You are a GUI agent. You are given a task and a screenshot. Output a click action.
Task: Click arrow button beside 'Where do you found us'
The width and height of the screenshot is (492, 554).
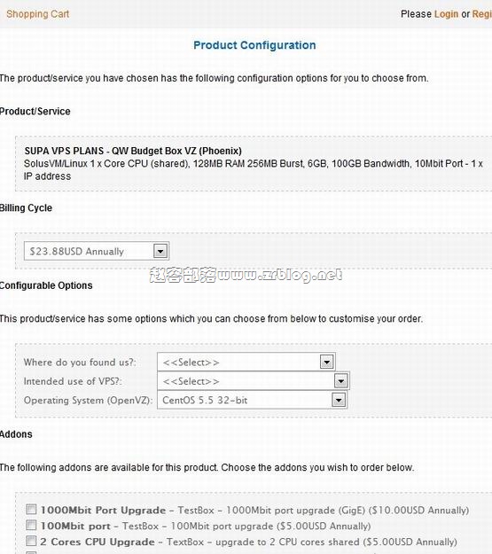coord(326,363)
